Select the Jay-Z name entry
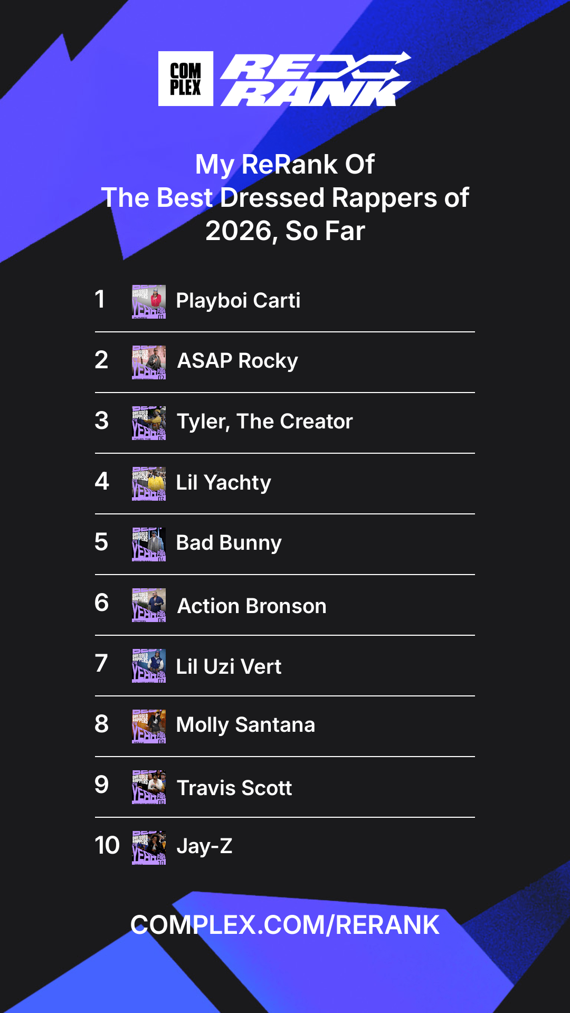The width and height of the screenshot is (570, 1013). (x=204, y=846)
